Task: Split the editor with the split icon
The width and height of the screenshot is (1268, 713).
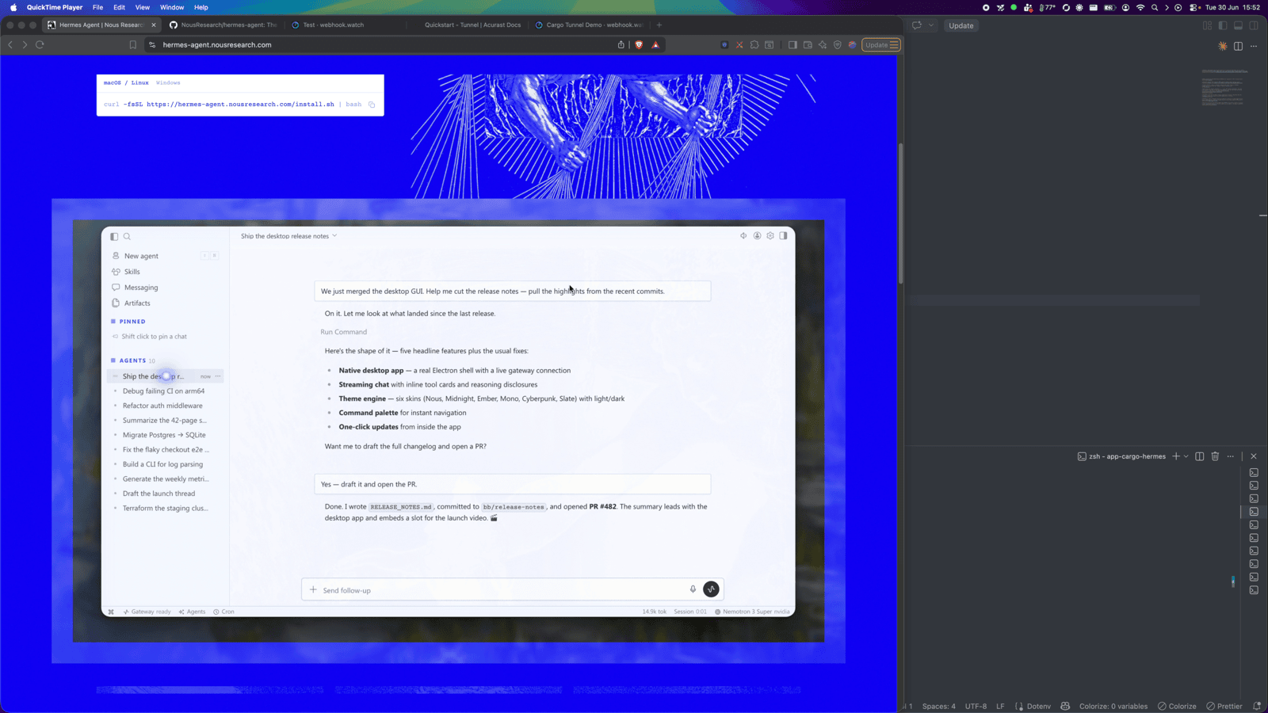Action: (1238, 46)
